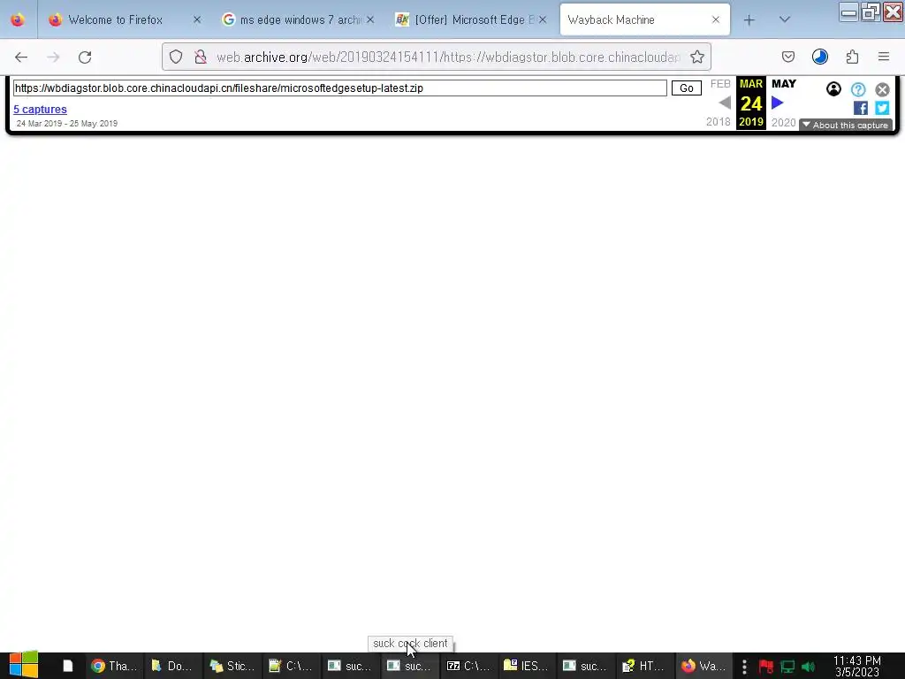Open Stic... taskbar item
The height and width of the screenshot is (679, 905).
[x=232, y=666]
